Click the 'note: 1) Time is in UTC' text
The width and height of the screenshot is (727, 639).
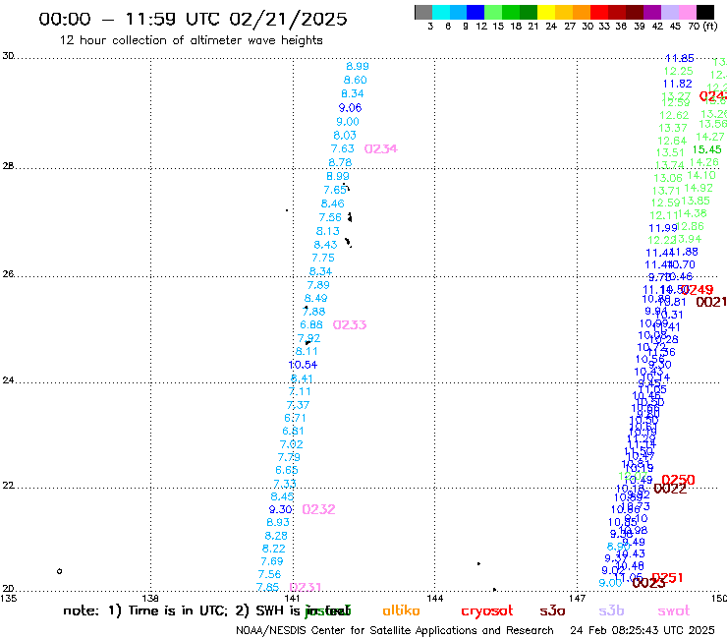pyautogui.click(x=145, y=610)
